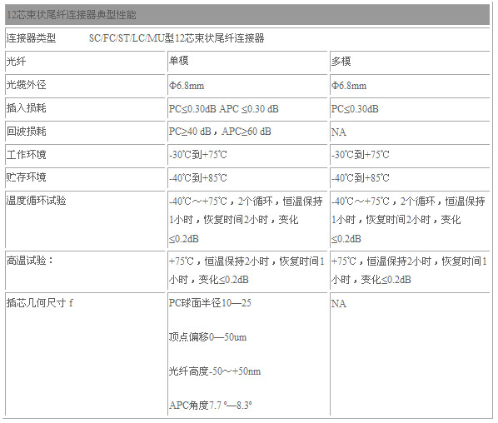The width and height of the screenshot is (498, 423).
Task: Select the APC角度7.7°—8.3° text line
Action: coord(211,405)
